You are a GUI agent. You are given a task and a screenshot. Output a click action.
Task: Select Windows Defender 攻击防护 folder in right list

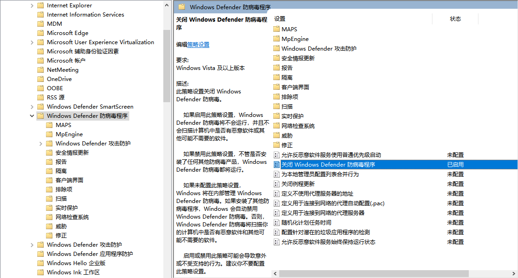pyautogui.click(x=319, y=49)
